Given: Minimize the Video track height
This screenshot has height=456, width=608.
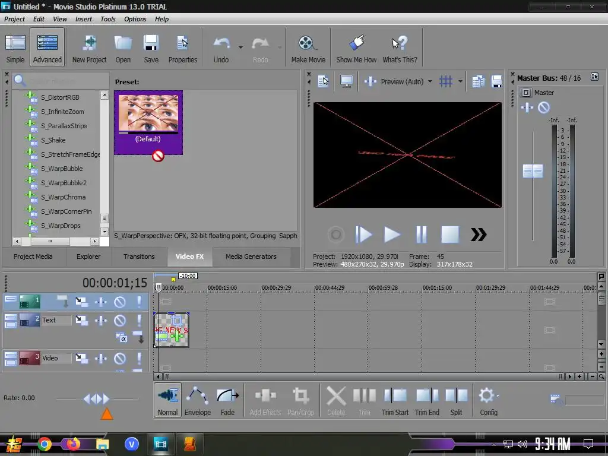Looking at the screenshot, I should pos(10,355).
